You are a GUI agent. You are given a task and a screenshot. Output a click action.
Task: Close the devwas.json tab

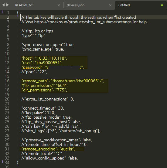coord(110,5)
